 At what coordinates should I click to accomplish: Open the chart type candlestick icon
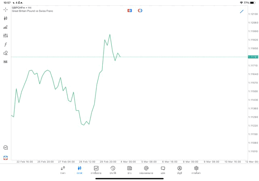(x=6, y=18)
